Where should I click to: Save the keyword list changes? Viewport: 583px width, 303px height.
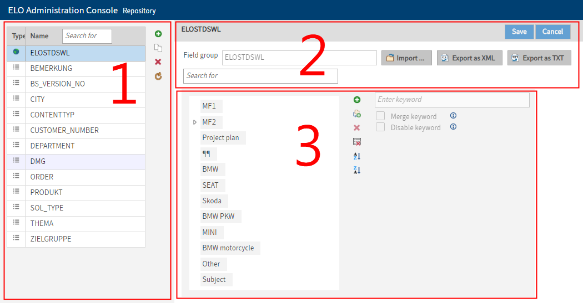pos(519,32)
